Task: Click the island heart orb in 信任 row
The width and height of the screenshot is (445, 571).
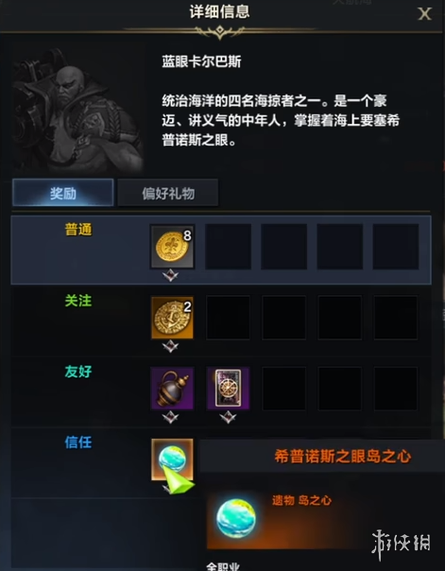Action: pos(173,459)
